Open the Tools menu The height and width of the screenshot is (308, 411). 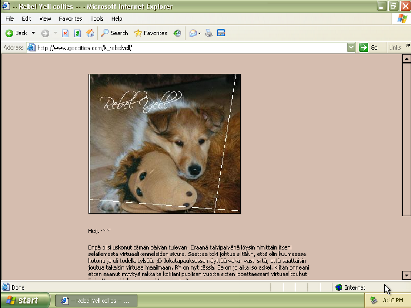(97, 18)
